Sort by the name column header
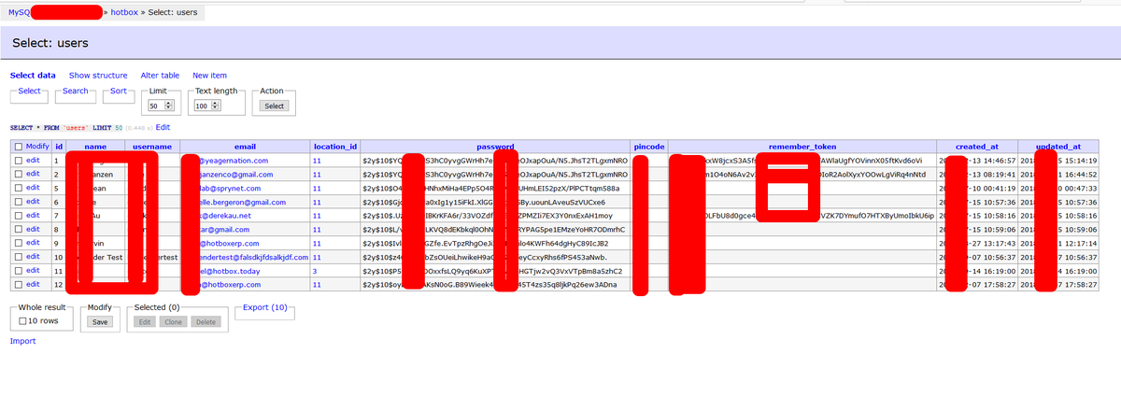This screenshot has width=1121, height=410. pyautogui.click(x=95, y=147)
